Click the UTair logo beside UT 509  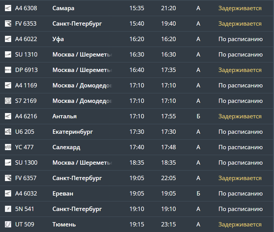pyautogui.click(x=8, y=225)
